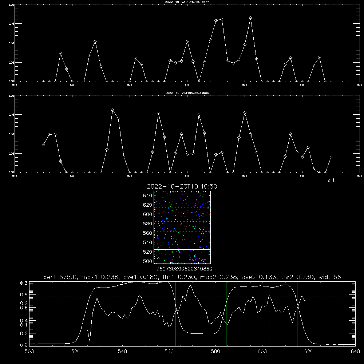This screenshot has height=364, width=364.
Task: Click the orange dashed center line in bottom plot
Action: pyautogui.click(x=204, y=313)
